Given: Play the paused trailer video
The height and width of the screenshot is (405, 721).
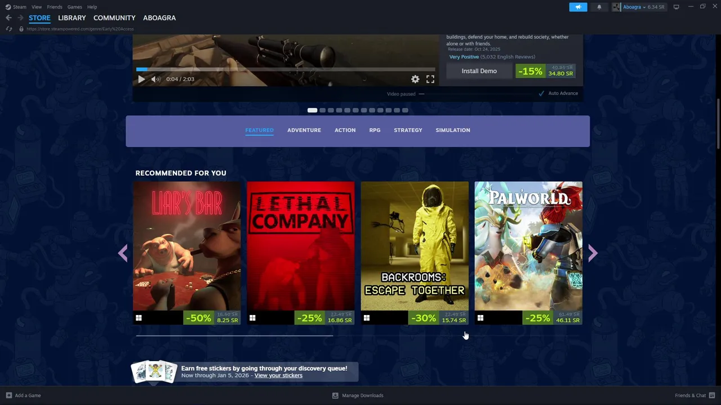Looking at the screenshot, I should [x=141, y=79].
